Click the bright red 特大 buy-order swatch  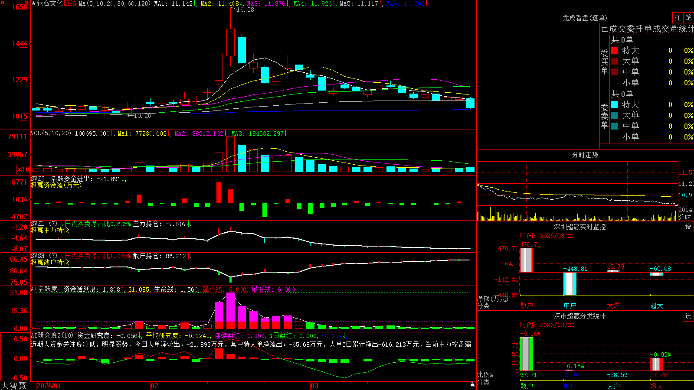tap(614, 50)
